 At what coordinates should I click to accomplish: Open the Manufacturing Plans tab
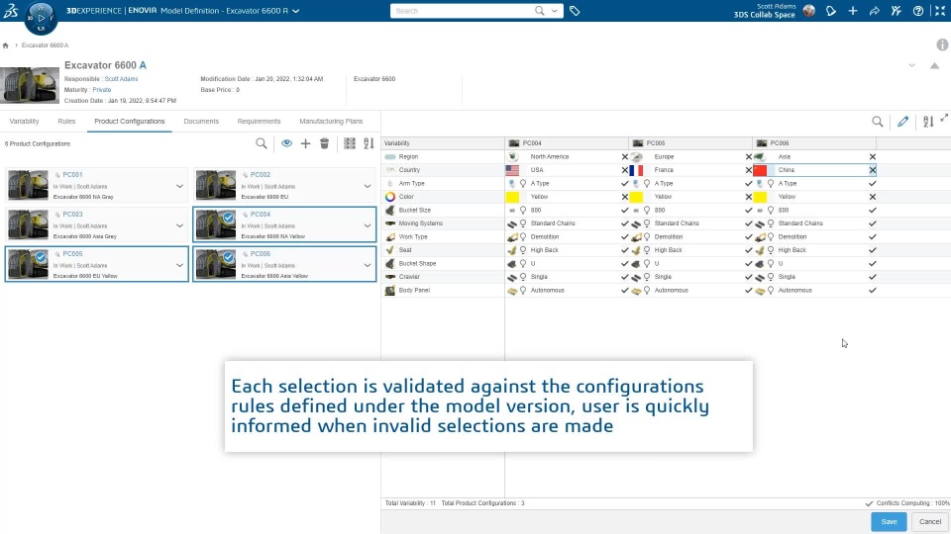pos(331,121)
